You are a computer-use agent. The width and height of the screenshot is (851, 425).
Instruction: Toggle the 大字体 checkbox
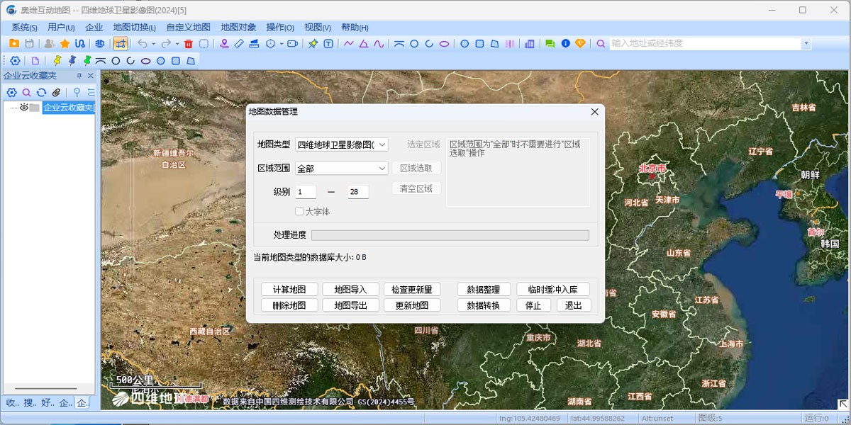pos(299,211)
